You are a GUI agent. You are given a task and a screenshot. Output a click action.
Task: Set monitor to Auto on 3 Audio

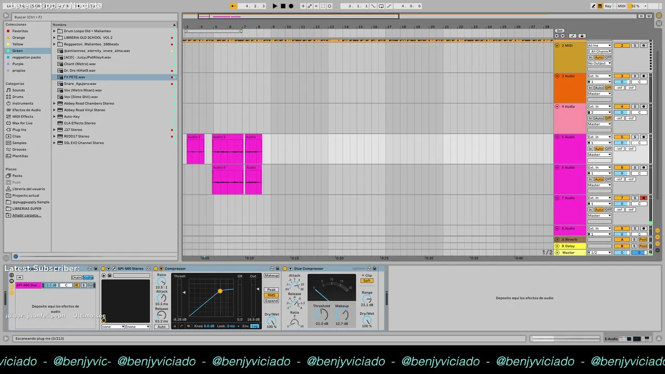599,88
